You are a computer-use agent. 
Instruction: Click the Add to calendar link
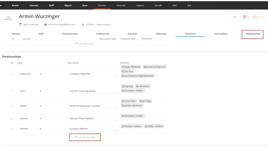[31, 25]
